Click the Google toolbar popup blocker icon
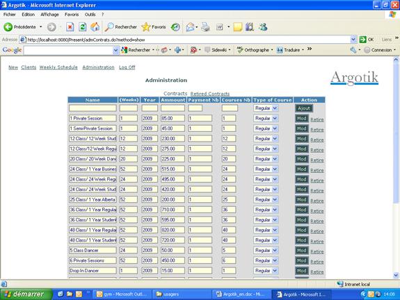This screenshot has height=300, width=400. click(x=193, y=50)
